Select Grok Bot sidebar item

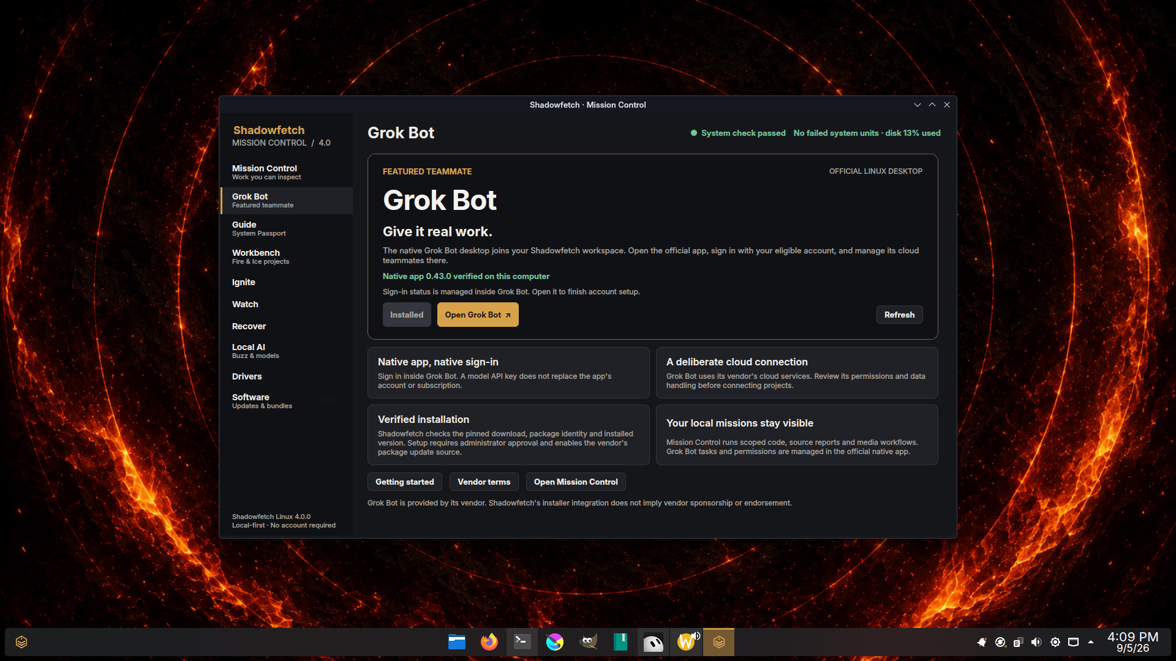287,200
